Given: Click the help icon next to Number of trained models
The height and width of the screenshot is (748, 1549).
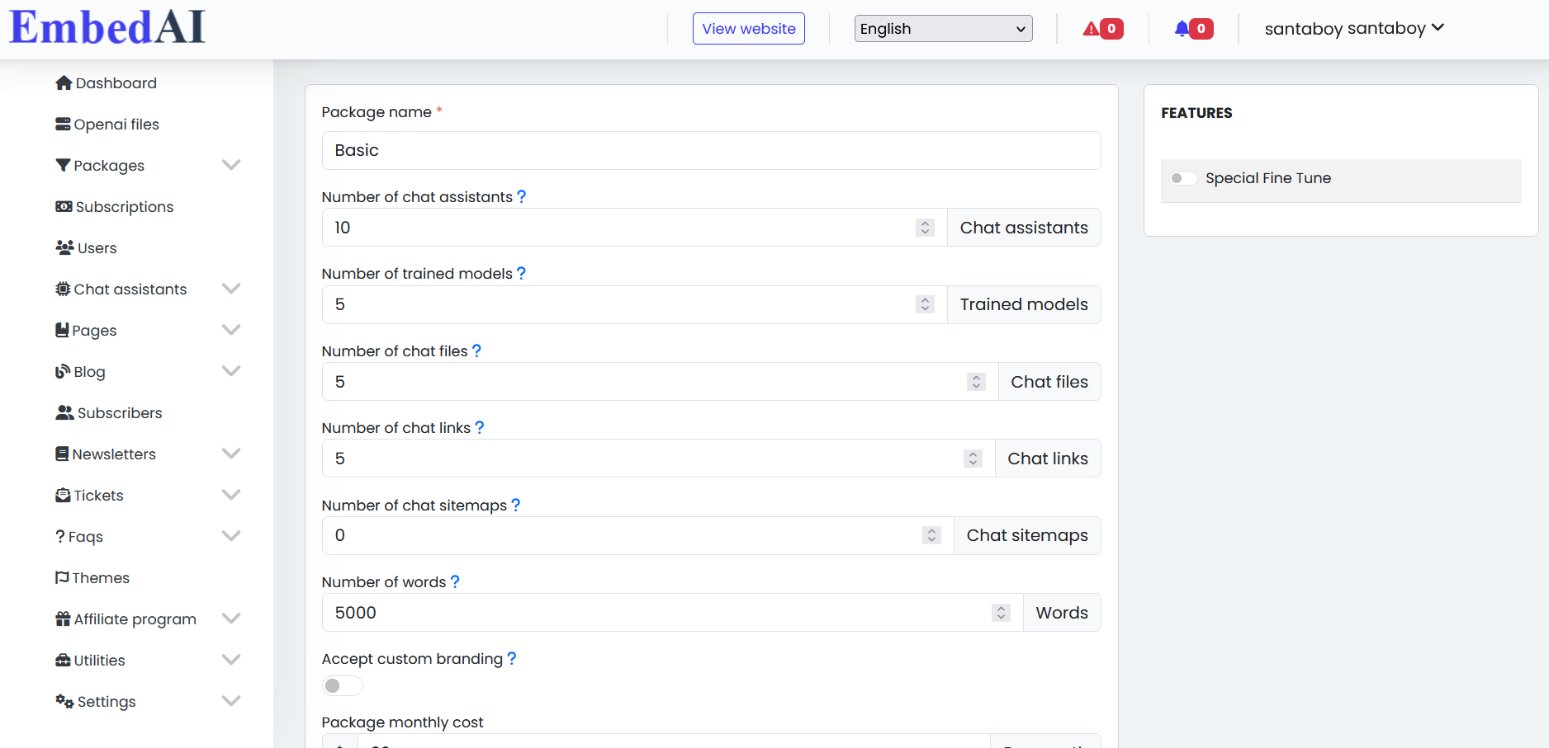Looking at the screenshot, I should click(521, 274).
